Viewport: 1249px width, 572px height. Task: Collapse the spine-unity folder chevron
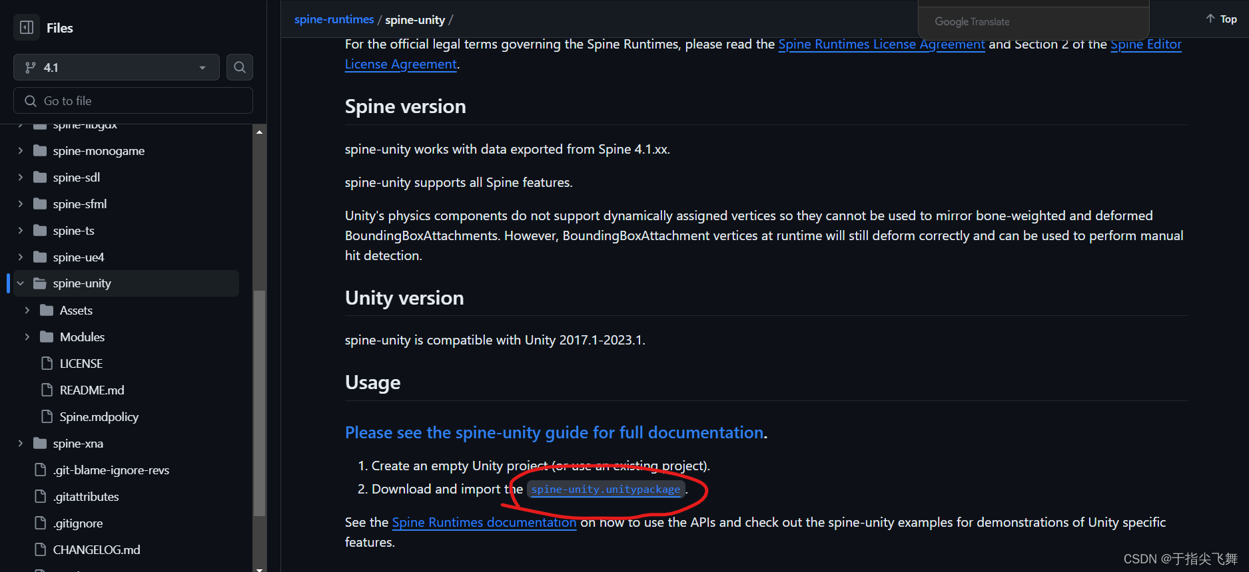pyautogui.click(x=21, y=283)
